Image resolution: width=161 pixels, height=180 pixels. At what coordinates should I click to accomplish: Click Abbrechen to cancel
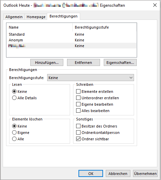[118, 174]
